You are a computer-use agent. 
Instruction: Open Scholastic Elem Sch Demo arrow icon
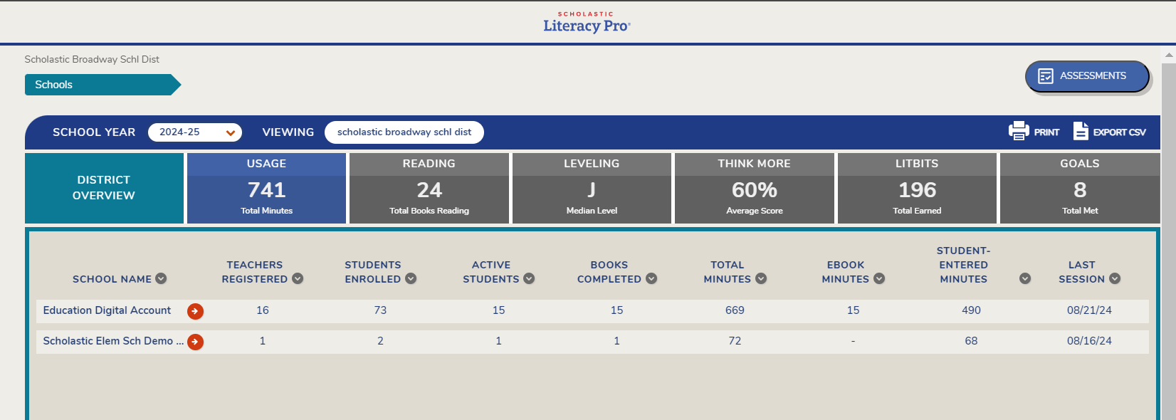coord(195,342)
